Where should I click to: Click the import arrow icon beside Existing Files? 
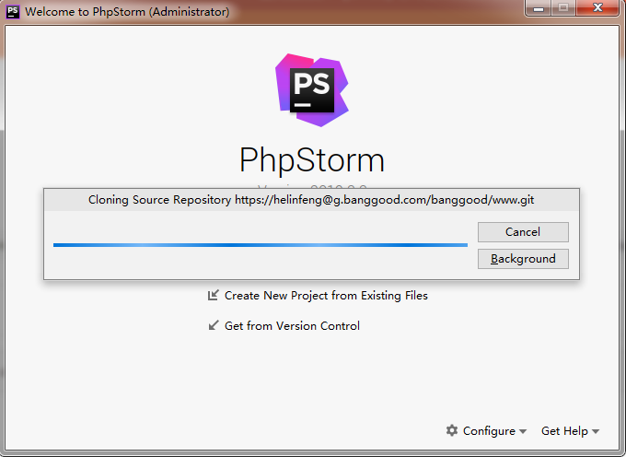tap(214, 295)
